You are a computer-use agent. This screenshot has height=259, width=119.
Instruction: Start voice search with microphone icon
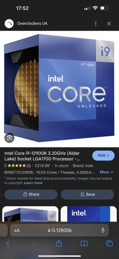(x=103, y=230)
